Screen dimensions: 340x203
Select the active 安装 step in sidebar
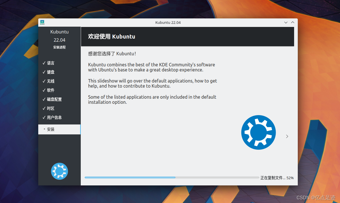(x=59, y=129)
